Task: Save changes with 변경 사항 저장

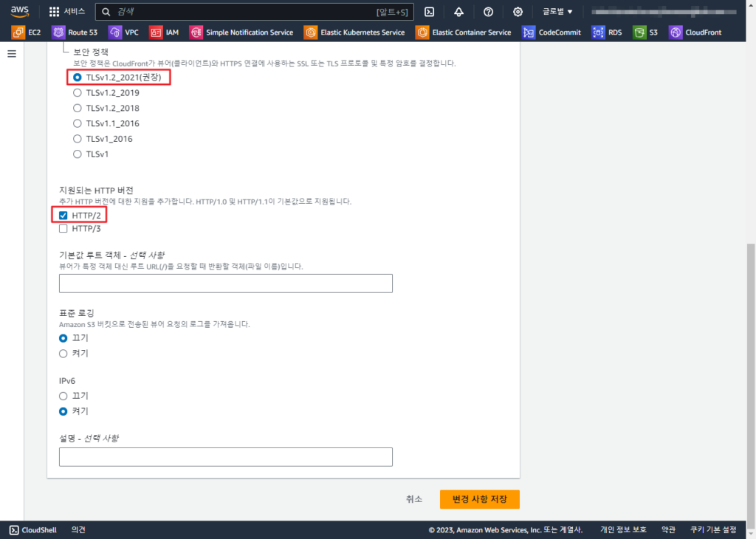Action: (480, 499)
